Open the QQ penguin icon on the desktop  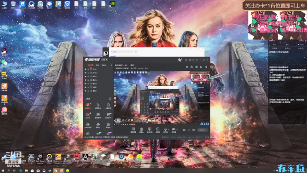click(x=4, y=52)
